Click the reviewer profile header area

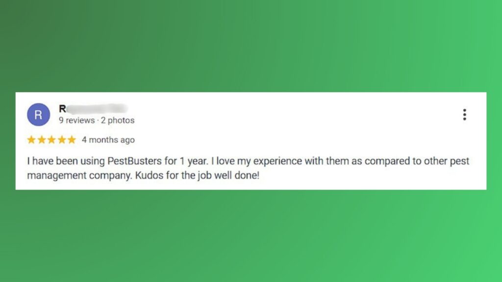(x=78, y=114)
